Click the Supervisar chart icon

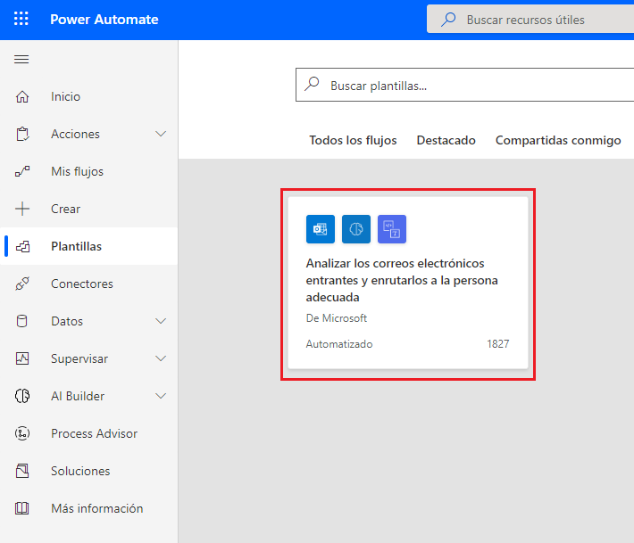coord(22,358)
